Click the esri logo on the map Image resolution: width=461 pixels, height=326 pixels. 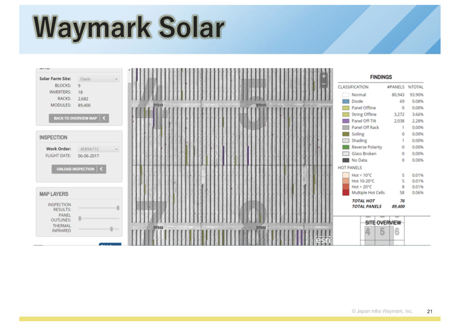tap(323, 240)
